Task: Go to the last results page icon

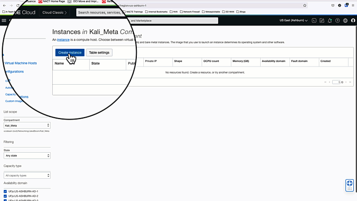Action: click(x=350, y=82)
